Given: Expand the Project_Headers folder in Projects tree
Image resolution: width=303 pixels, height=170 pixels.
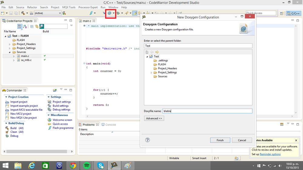Looking at the screenshot, I should [10, 44].
